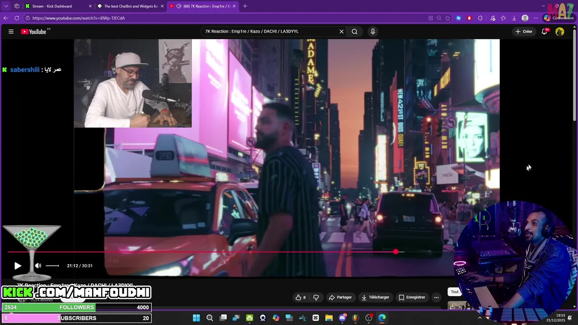The height and width of the screenshot is (325, 578).
Task: Open the Partager share button
Action: pos(340,297)
